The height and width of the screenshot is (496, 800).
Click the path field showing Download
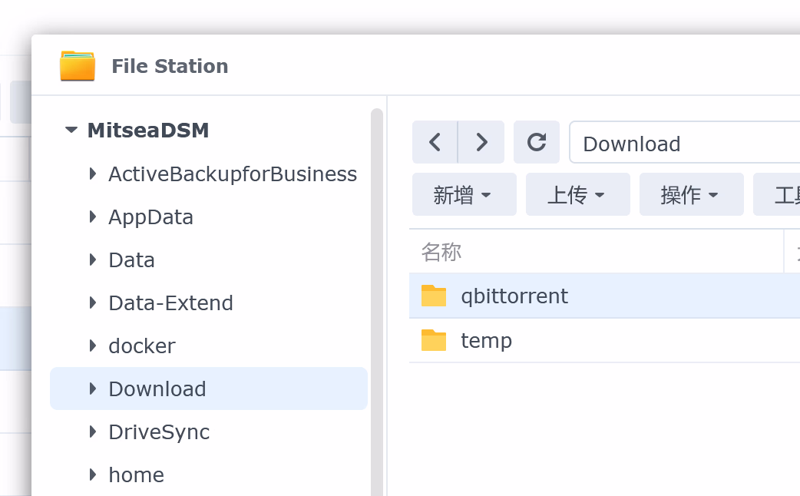683,144
